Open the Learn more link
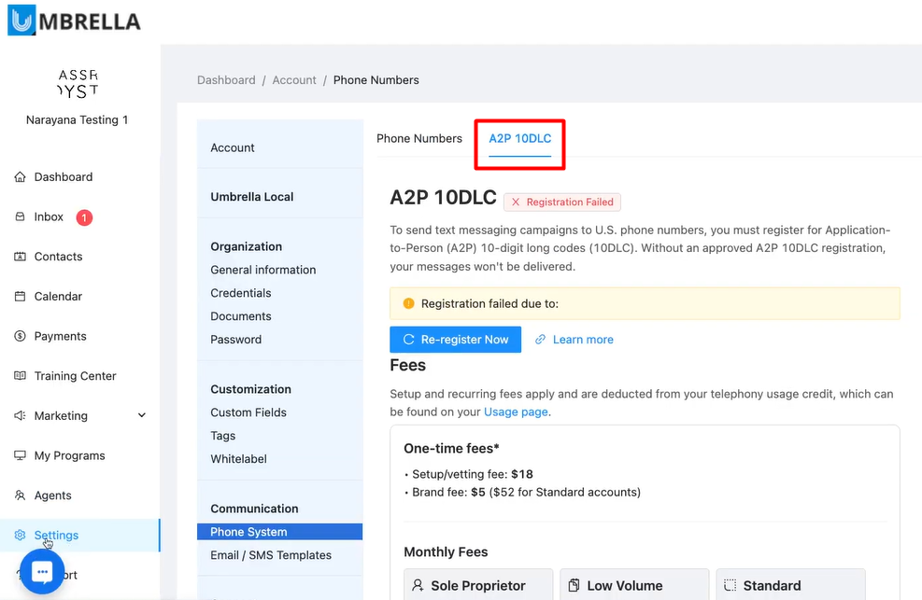This screenshot has width=922, height=600. [x=582, y=340]
